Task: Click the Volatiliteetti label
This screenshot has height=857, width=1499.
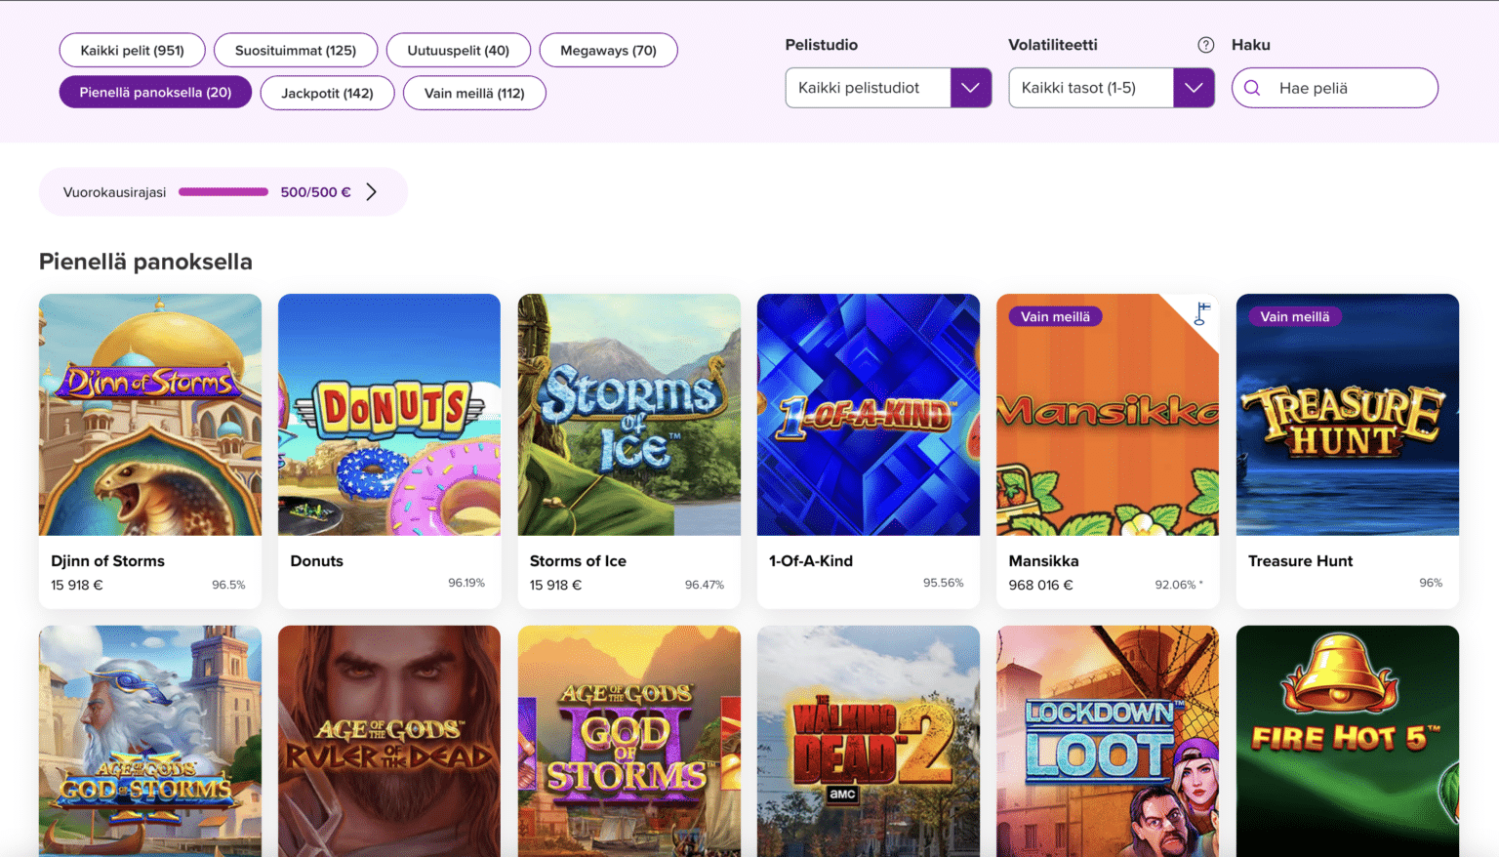Action: [1053, 45]
